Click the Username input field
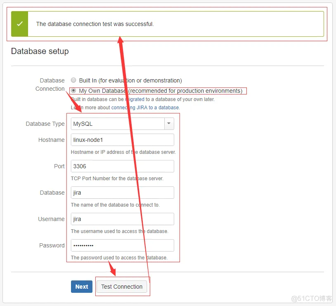This screenshot has height=306, width=336. point(122,219)
